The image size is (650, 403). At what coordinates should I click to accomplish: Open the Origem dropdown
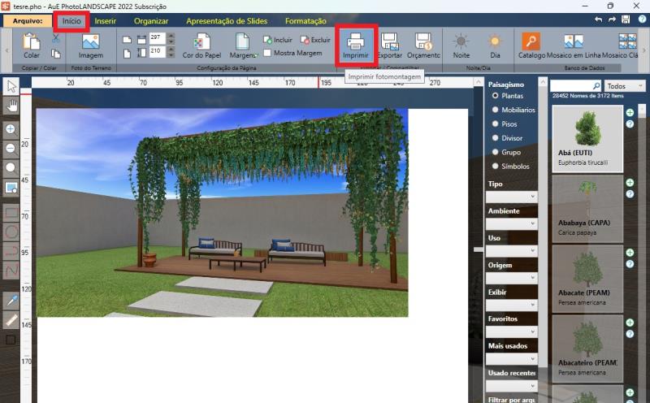pos(512,278)
